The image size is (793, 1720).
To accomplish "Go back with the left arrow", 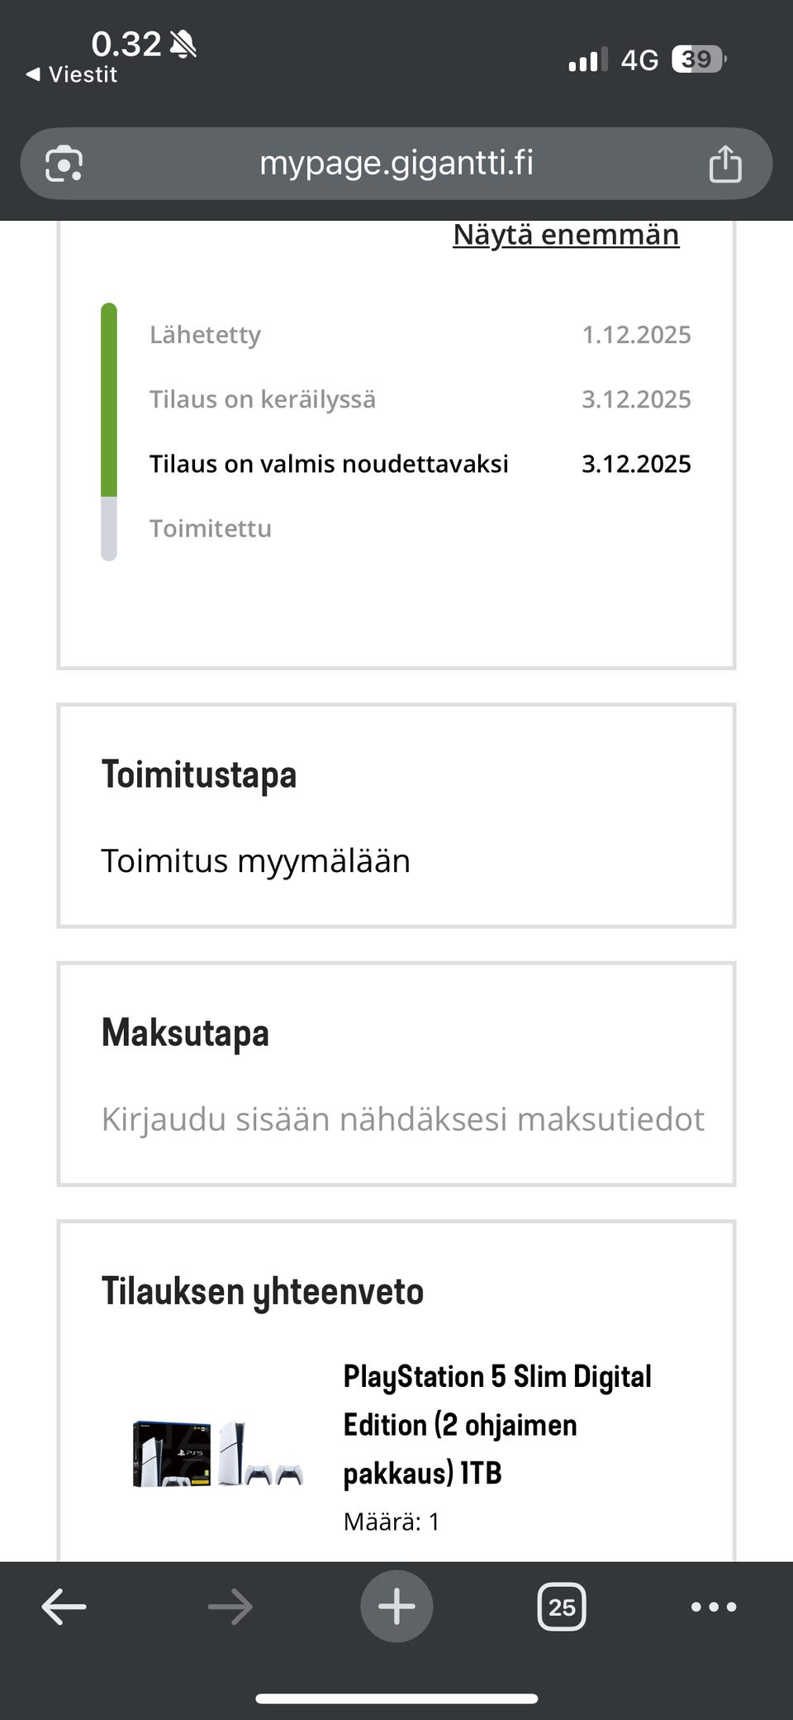I will click(x=64, y=1607).
